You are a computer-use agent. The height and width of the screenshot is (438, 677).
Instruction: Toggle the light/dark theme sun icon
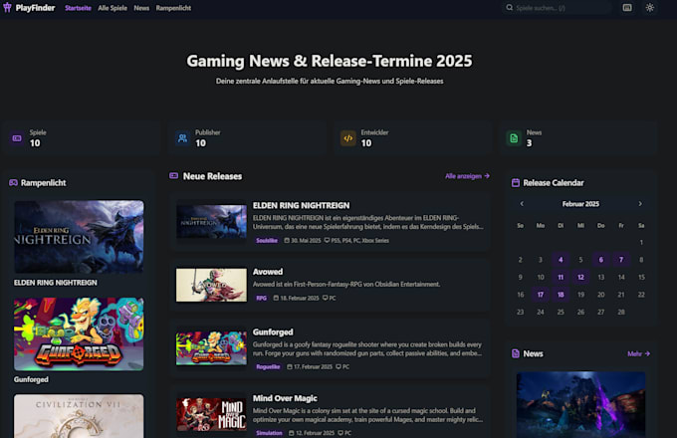[650, 7]
